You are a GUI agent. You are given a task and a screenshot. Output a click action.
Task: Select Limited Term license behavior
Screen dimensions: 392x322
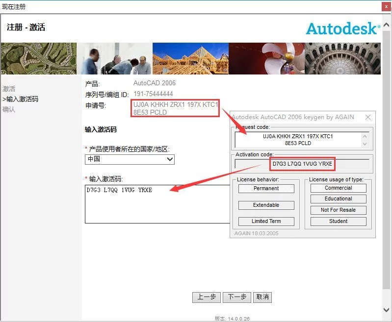[266, 222]
